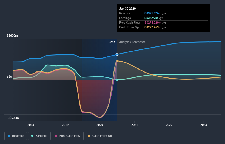Click the -S$600m y-axis label
This screenshot has width=225, height=144.
click(13, 118)
